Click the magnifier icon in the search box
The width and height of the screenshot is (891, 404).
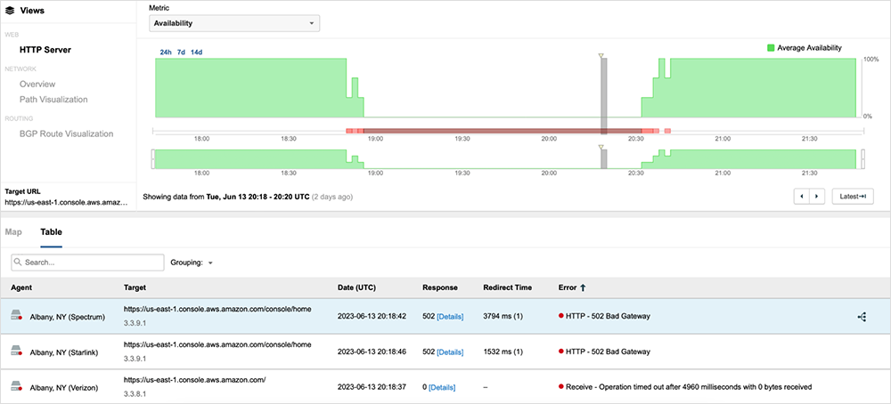[19, 263]
